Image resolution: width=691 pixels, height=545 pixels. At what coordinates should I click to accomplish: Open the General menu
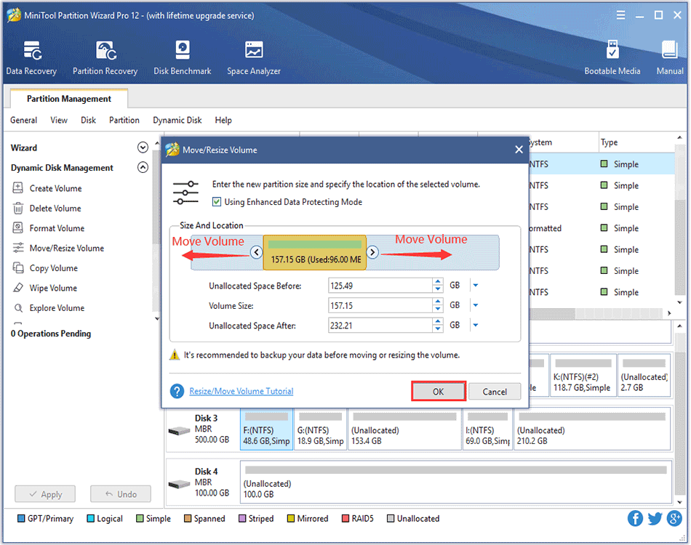[x=24, y=120]
